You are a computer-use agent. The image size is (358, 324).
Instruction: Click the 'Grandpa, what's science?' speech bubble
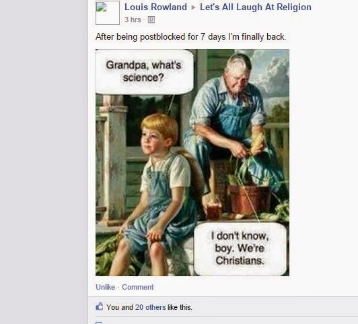144,72
